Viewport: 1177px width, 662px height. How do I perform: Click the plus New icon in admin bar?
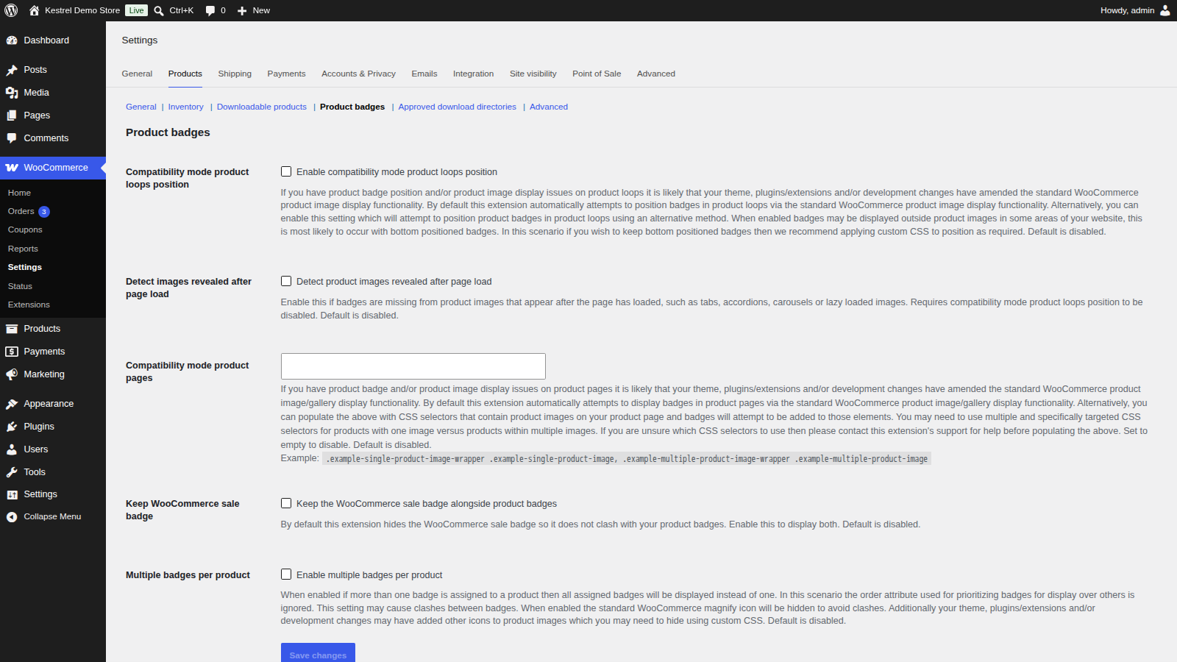[242, 10]
